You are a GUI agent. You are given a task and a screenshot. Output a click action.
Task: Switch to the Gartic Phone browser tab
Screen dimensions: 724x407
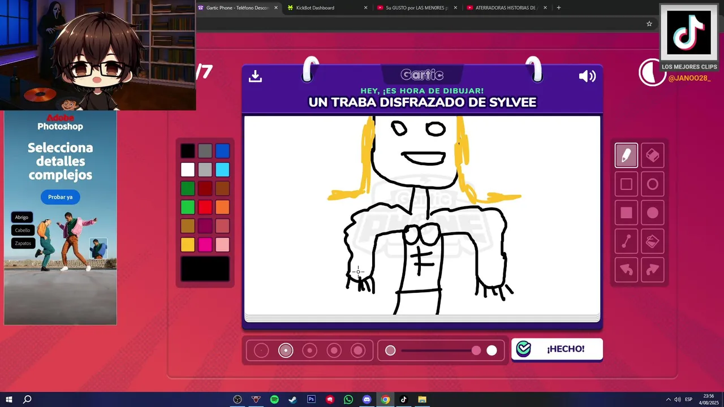[238, 8]
